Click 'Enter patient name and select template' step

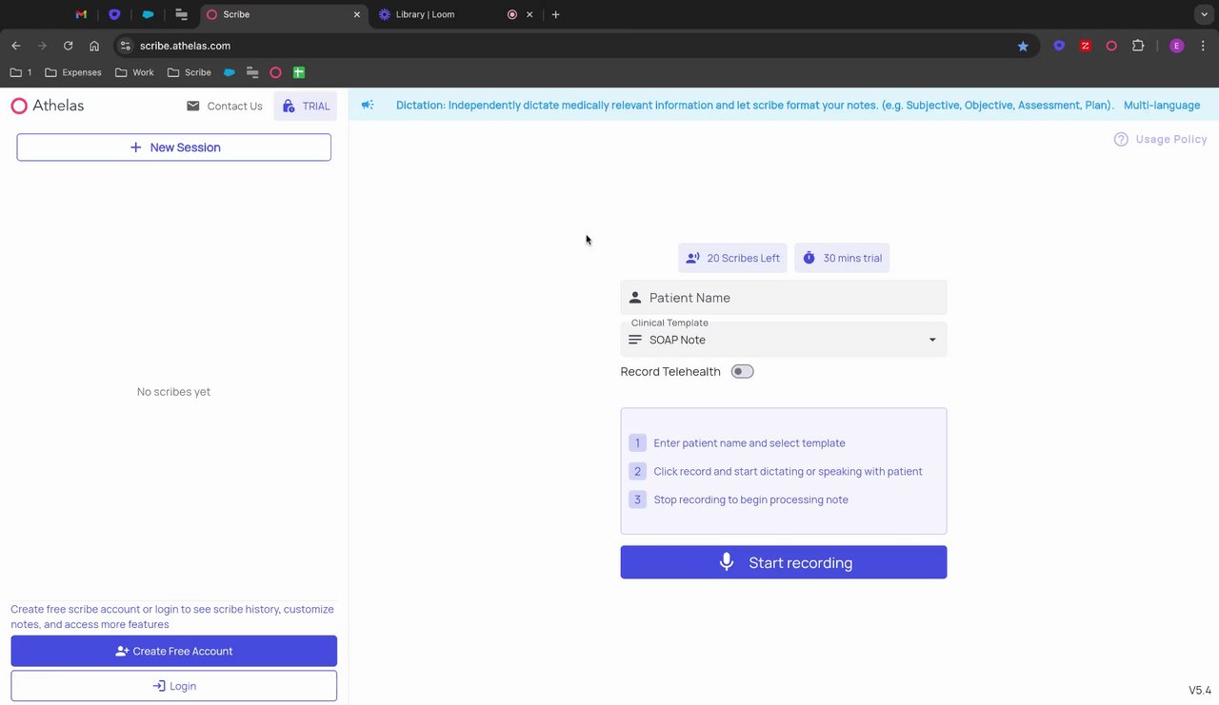(749, 443)
